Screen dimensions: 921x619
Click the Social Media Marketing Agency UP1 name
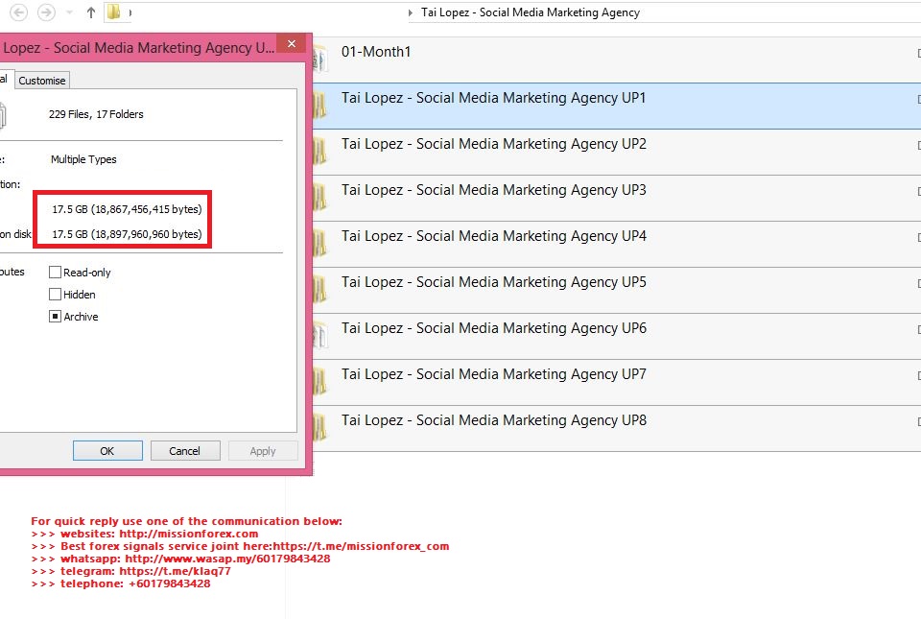tap(493, 98)
